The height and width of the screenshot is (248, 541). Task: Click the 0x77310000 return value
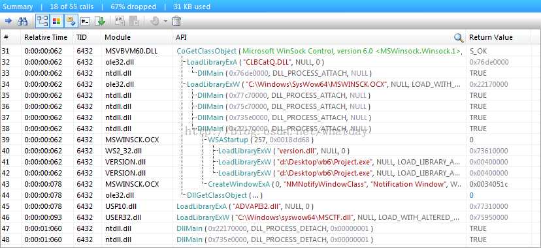489,206
